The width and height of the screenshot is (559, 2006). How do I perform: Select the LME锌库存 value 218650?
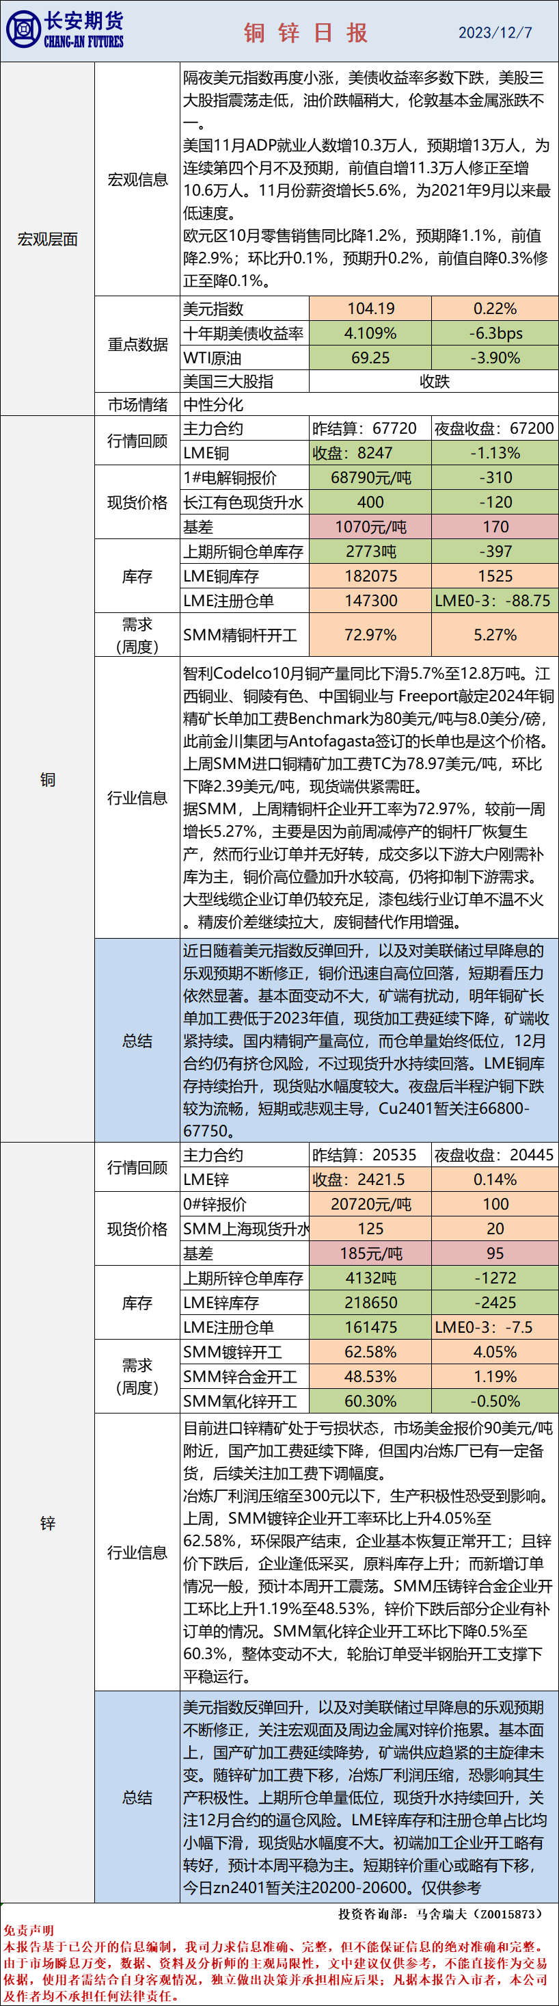point(370,1303)
